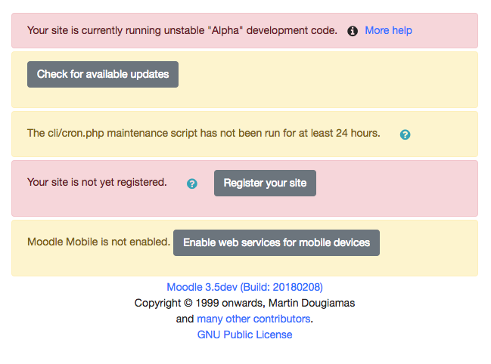Click the cron.php maintenance script message
The height and width of the screenshot is (364, 491).
click(204, 133)
